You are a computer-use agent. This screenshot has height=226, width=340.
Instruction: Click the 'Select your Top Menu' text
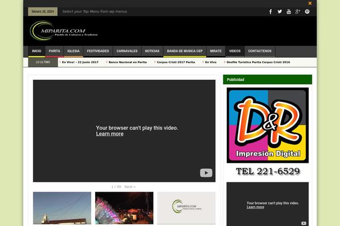click(x=95, y=12)
